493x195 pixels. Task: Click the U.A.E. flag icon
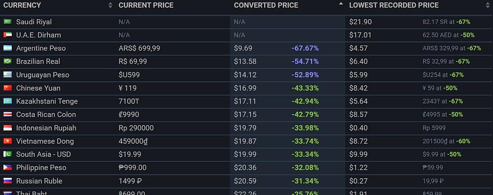click(7, 35)
